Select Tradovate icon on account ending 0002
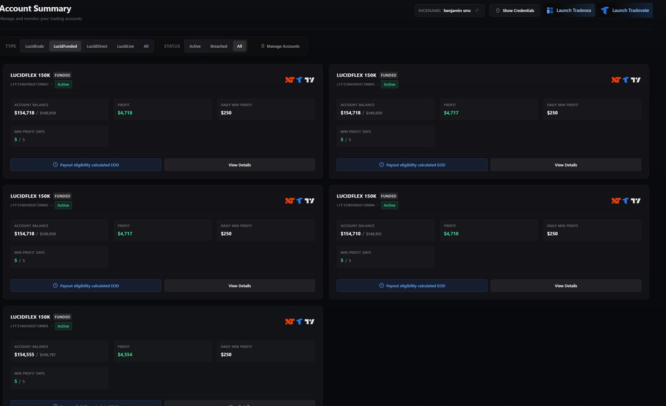Screen dimensions: 666x406 point(299,201)
